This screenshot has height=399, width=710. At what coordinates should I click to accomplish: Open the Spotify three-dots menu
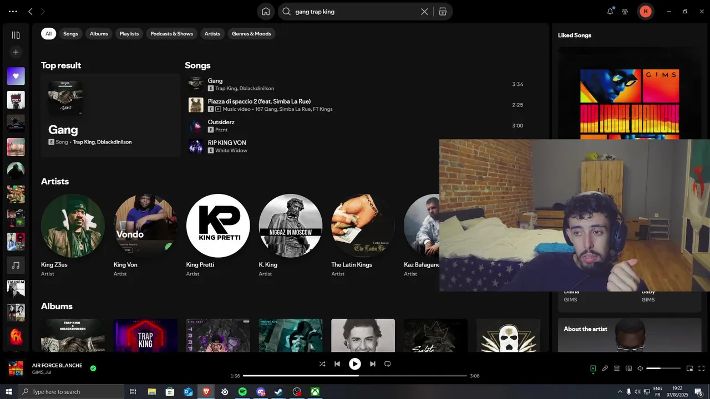coord(13,11)
